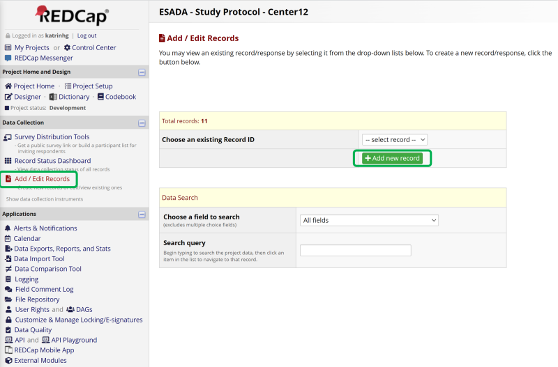Click the REDCap Messenger chat icon
This screenshot has width=558, height=367.
pyautogui.click(x=8, y=58)
